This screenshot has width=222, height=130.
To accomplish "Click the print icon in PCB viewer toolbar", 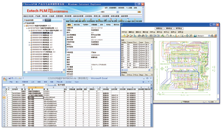I will click(139, 35).
